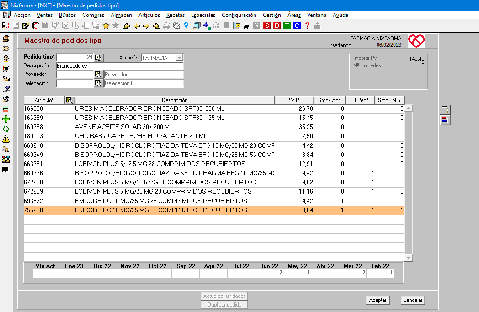Click the Duplicar pedido button

(224, 305)
